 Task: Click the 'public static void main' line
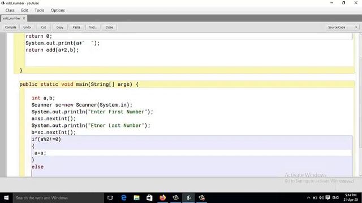pos(79,84)
